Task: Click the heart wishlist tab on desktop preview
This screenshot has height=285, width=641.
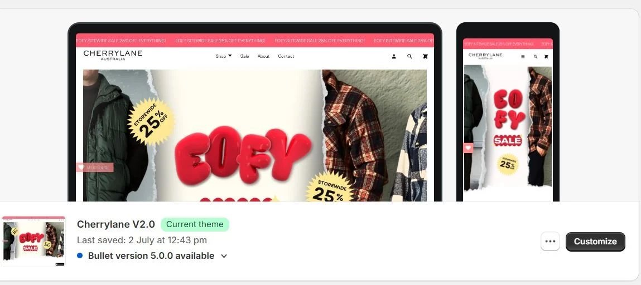Action: click(94, 167)
